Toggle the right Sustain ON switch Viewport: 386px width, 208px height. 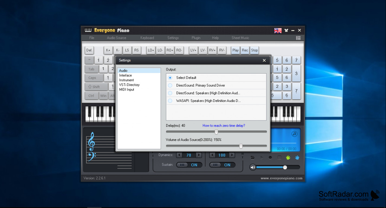point(222,165)
